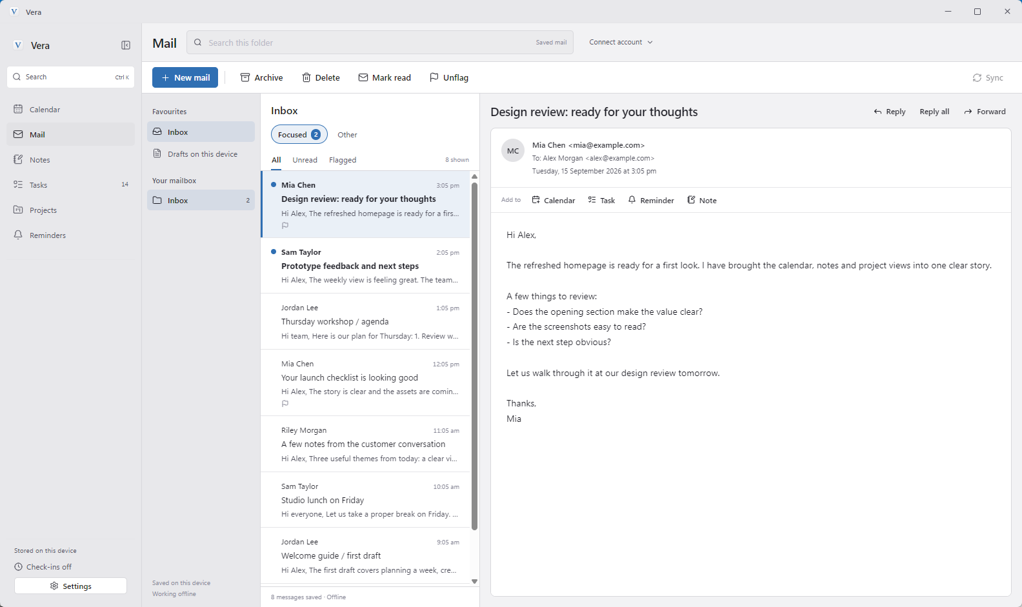Image resolution: width=1022 pixels, height=607 pixels.
Task: Open the Connect account dropdown
Action: 621,42
